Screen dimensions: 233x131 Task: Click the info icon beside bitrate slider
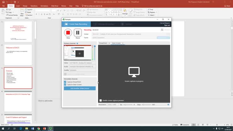point(168,105)
